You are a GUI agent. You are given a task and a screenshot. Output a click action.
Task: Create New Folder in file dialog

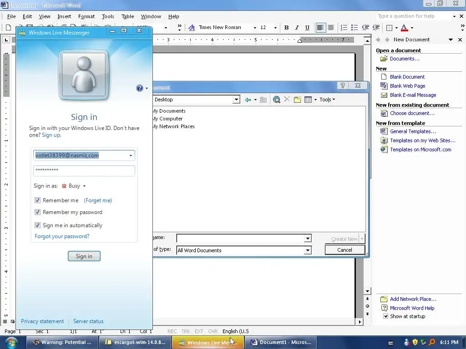pyautogui.click(x=298, y=100)
